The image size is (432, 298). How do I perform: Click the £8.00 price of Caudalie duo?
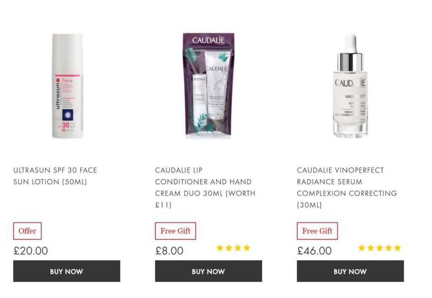point(169,251)
